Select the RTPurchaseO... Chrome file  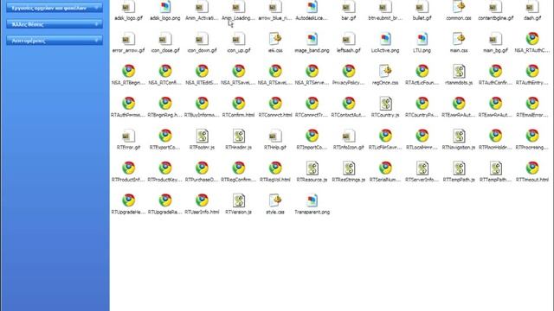[202, 168]
